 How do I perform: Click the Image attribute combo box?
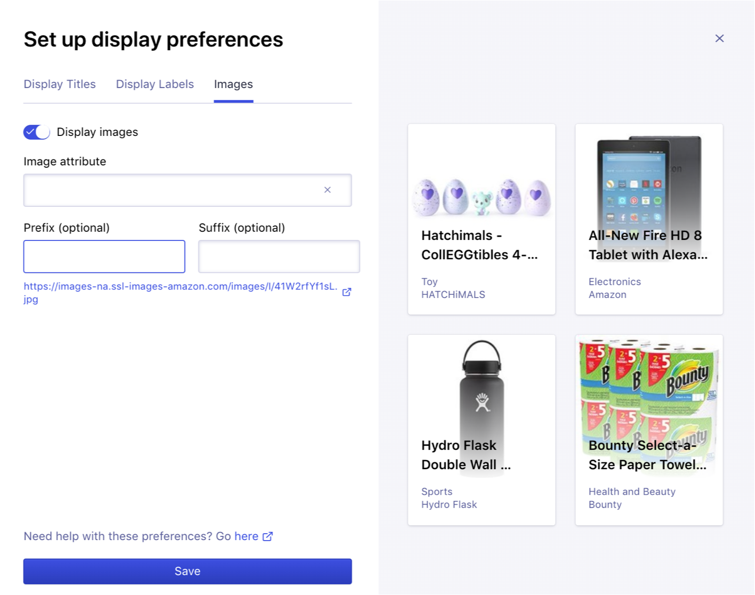pos(188,190)
